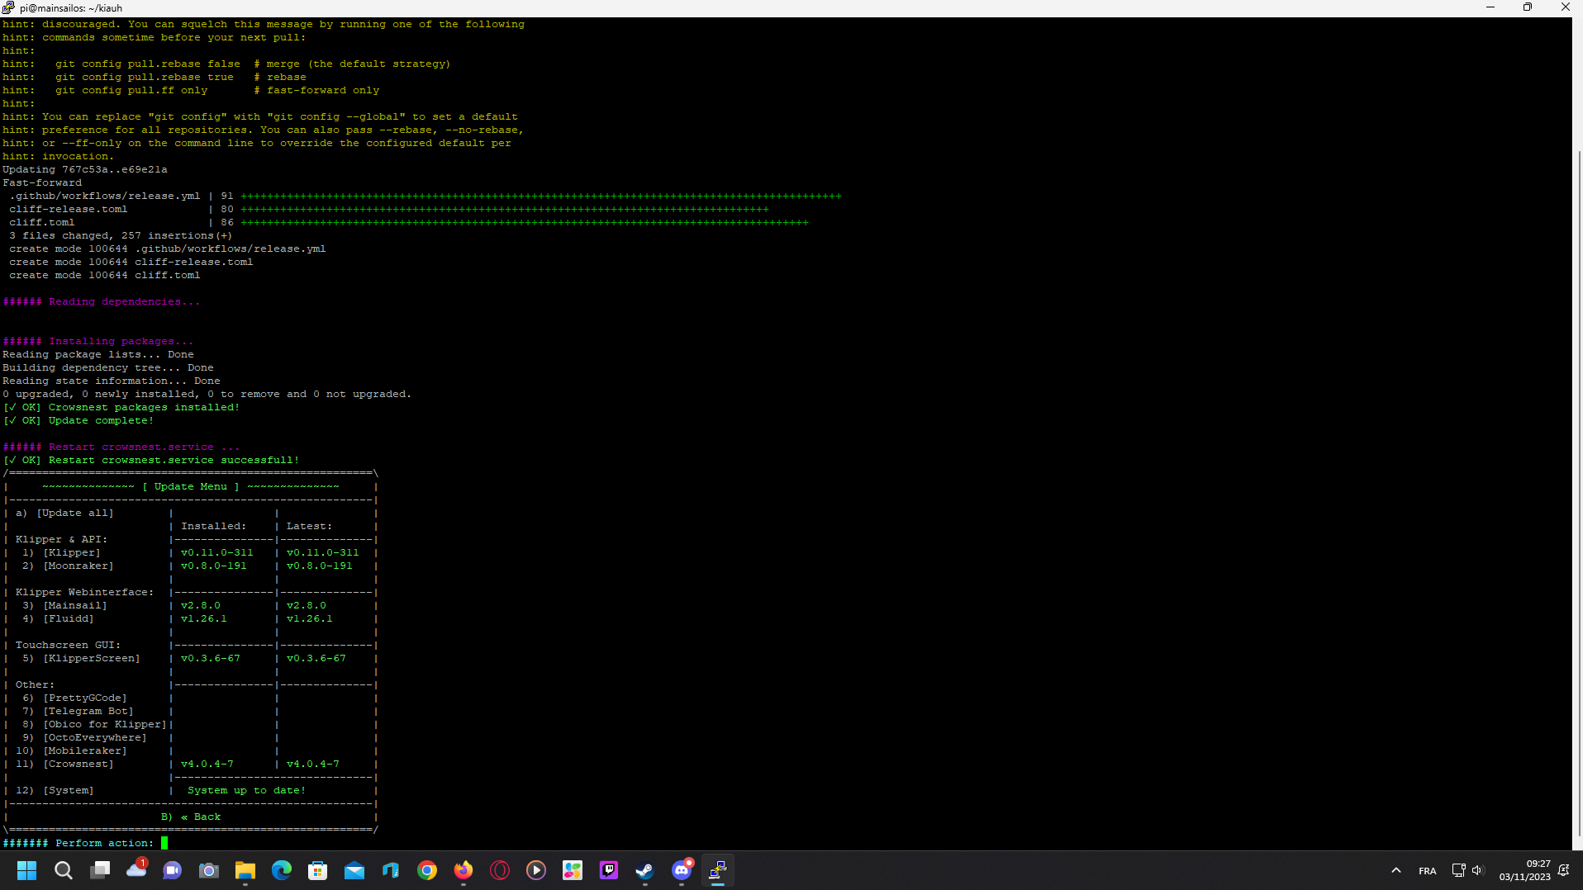Open the cloud icon with the red badge

tap(136, 869)
